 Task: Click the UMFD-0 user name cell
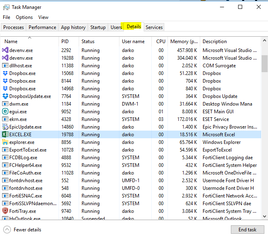pyautogui.click(x=131, y=188)
